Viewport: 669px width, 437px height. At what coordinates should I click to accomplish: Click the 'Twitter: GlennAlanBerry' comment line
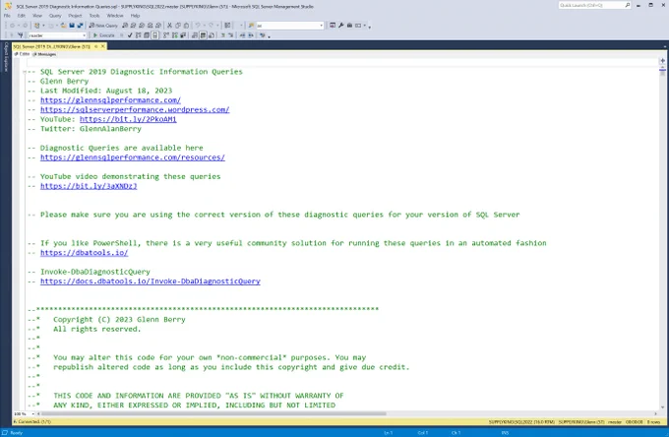click(91, 129)
